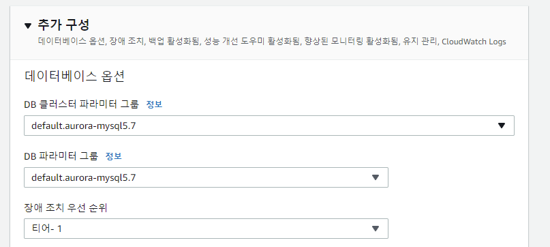Click gray arrow icon in DB 파라미터 그룹 field
Viewport: 550px width, 247px height.
coord(376,177)
